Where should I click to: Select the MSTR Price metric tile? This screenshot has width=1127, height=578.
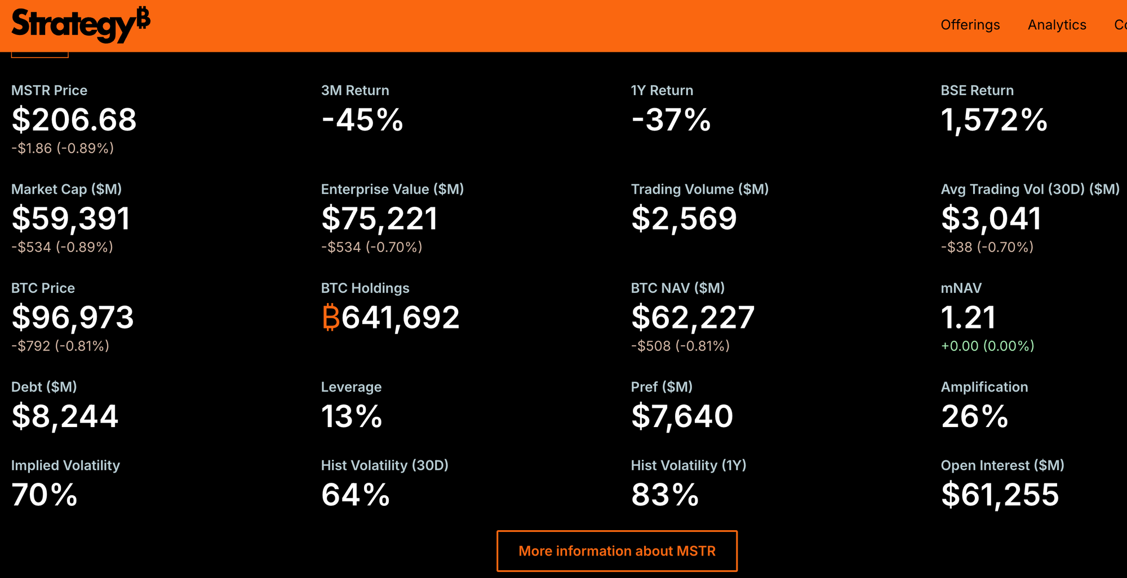pyautogui.click(x=74, y=119)
